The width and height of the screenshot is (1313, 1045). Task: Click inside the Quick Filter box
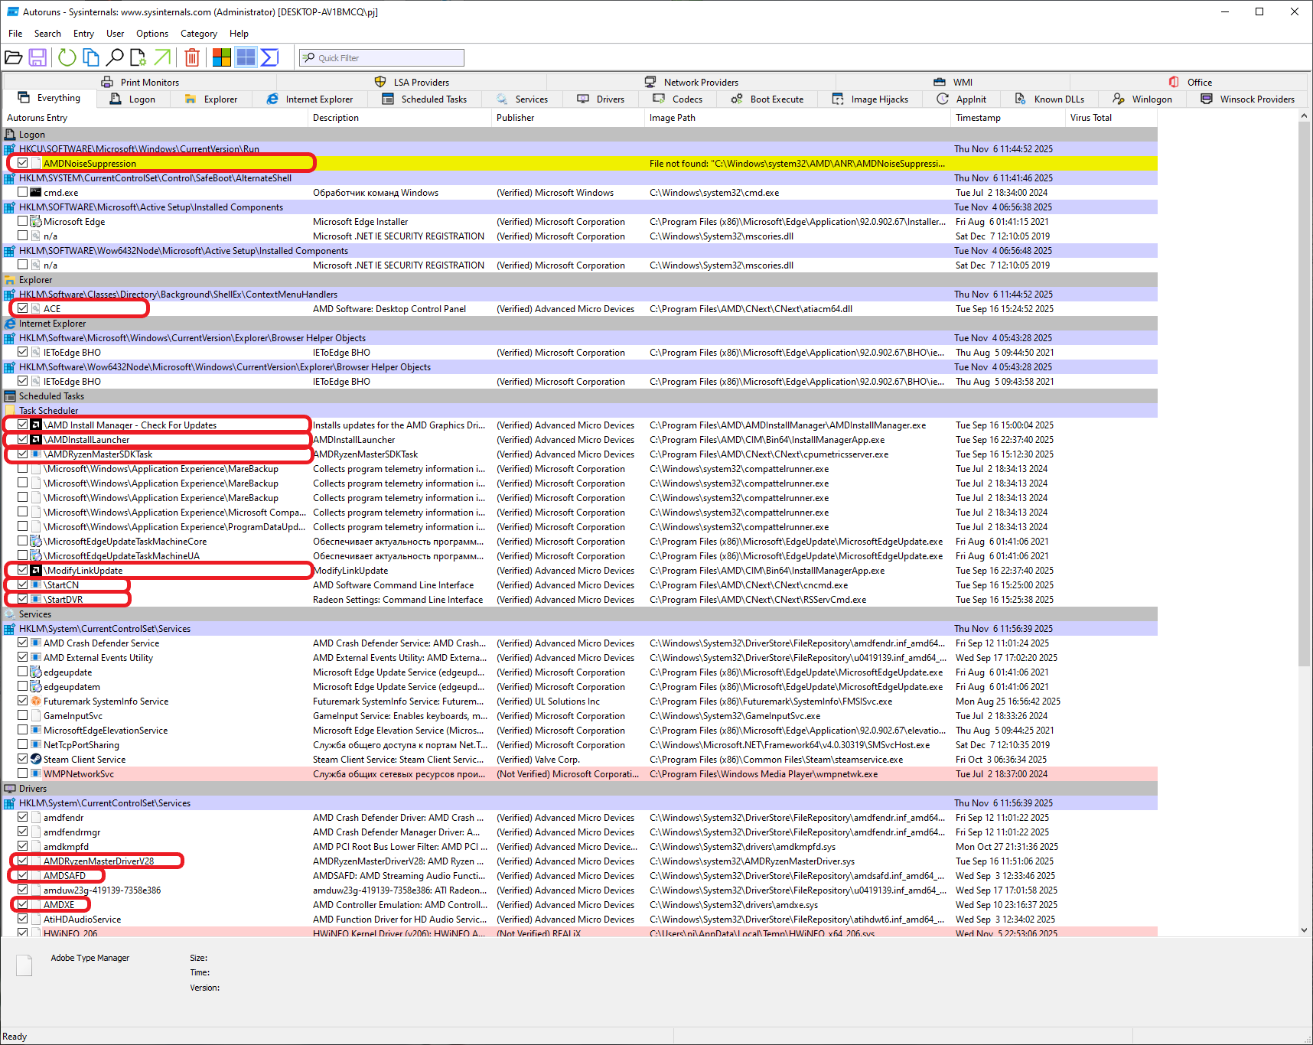coord(382,58)
